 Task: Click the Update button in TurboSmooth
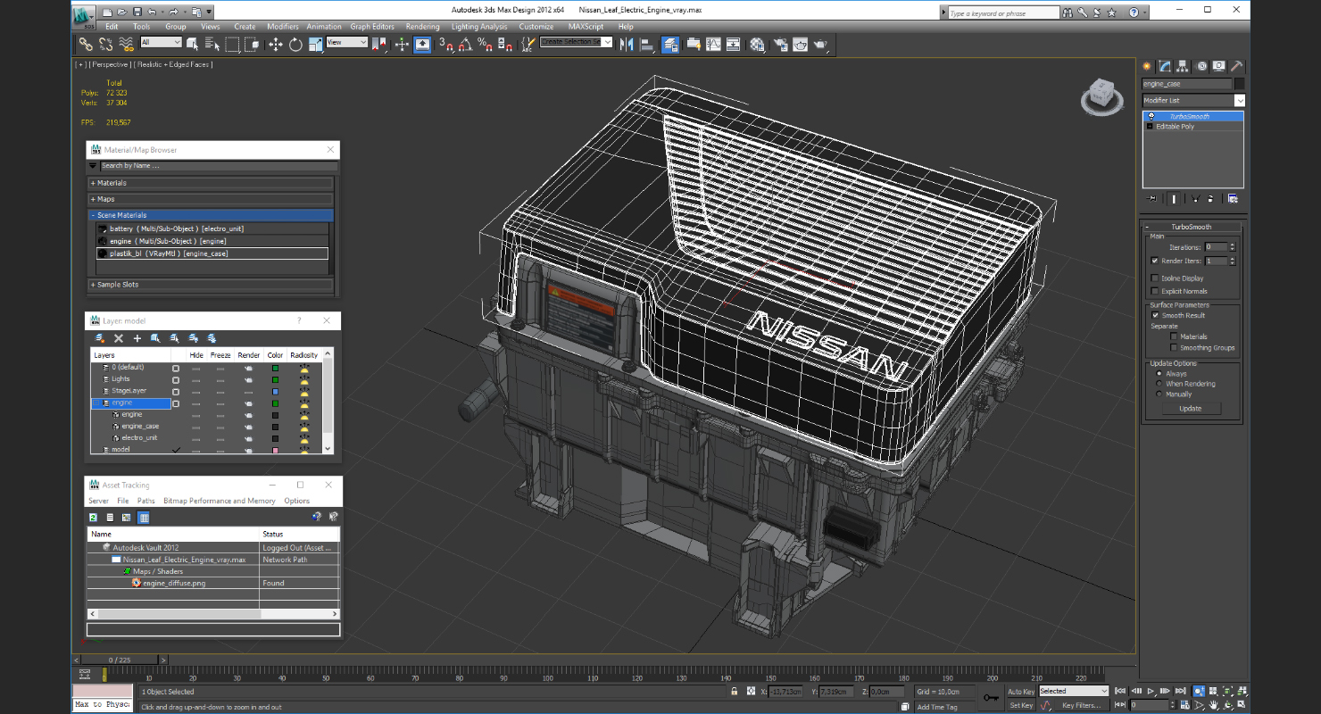tap(1191, 408)
